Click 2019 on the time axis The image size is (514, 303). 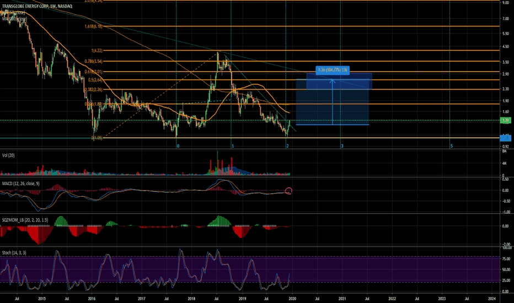coord(242,299)
